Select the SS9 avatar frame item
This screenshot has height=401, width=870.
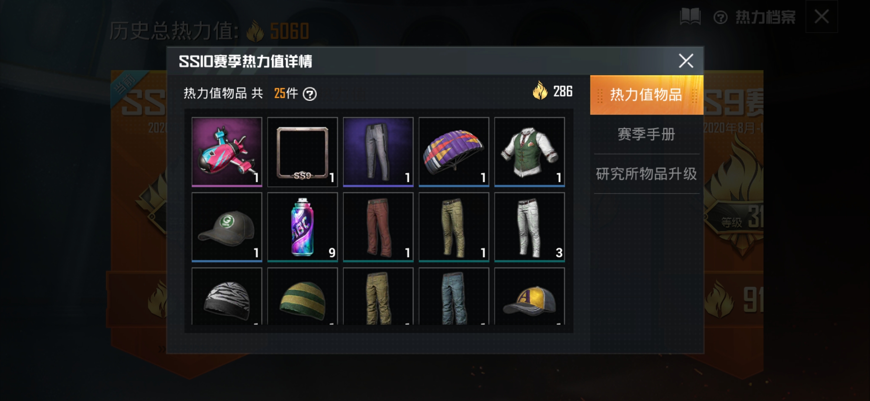click(x=303, y=152)
